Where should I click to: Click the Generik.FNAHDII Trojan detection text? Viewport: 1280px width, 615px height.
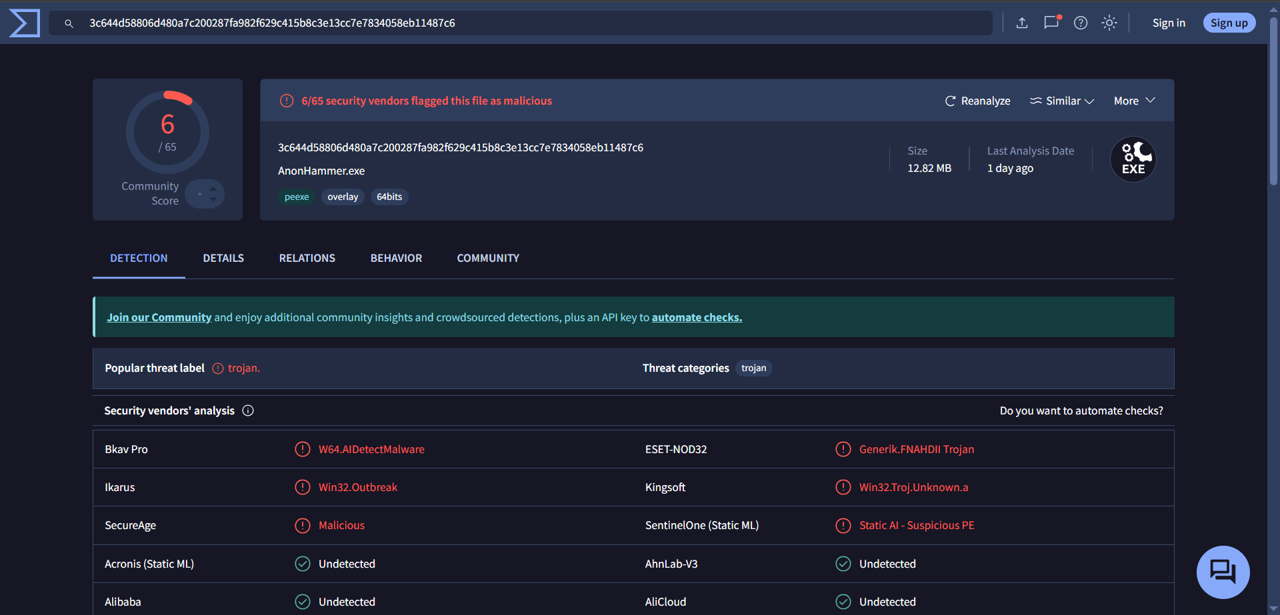[x=917, y=449]
